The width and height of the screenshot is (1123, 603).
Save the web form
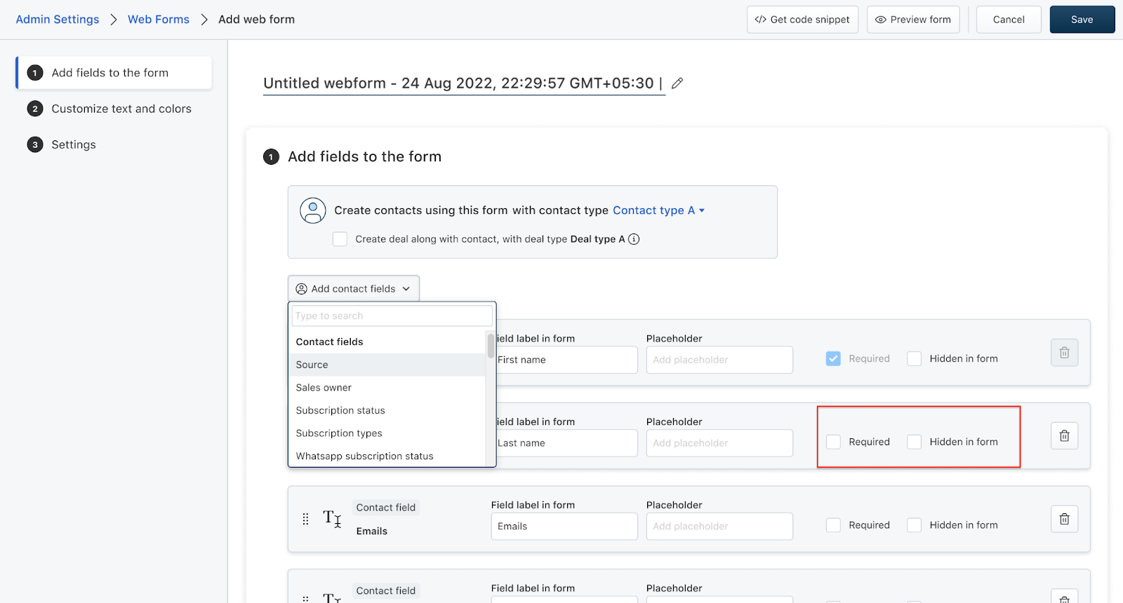point(1082,20)
